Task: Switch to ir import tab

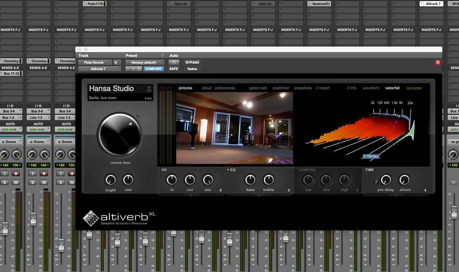Action: 323,88
